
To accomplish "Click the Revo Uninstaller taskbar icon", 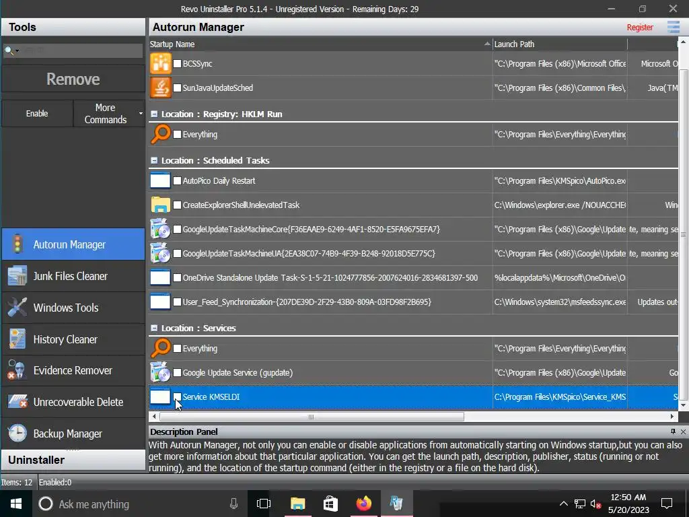I will click(x=396, y=504).
